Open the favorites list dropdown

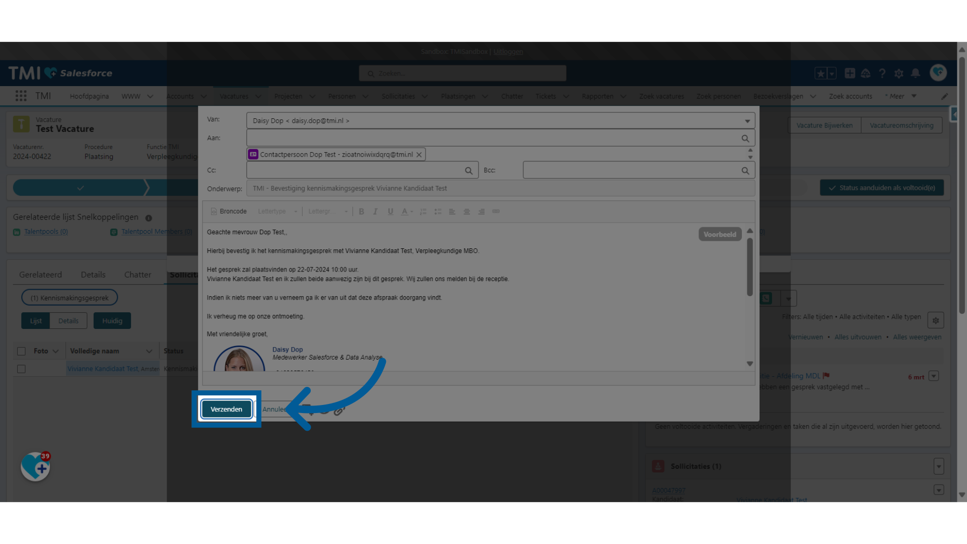(832, 74)
